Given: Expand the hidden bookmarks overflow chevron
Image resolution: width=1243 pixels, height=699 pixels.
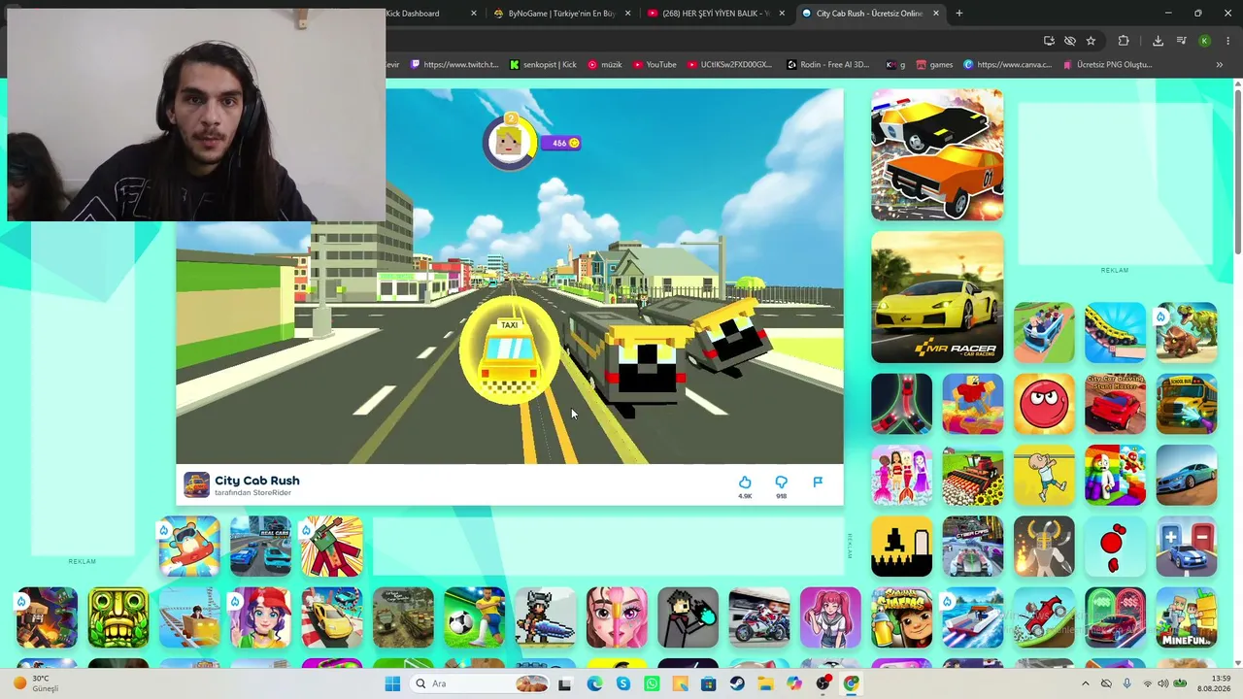Looking at the screenshot, I should pos(1219,65).
